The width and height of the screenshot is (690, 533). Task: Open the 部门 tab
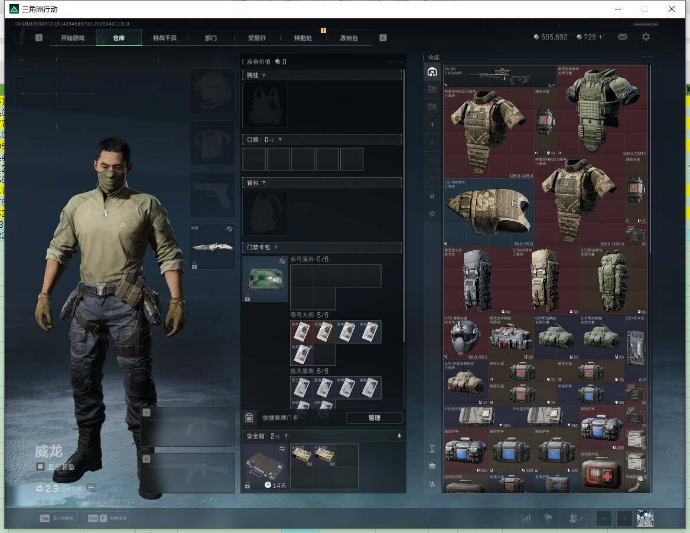(x=211, y=38)
